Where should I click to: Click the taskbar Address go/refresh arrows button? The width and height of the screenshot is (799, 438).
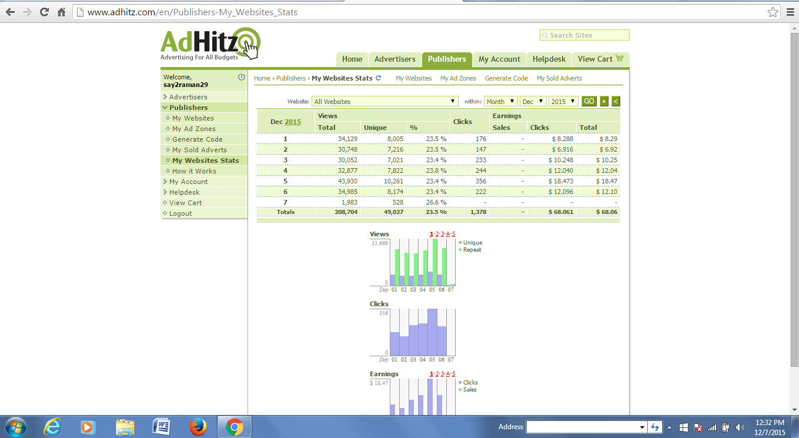[x=655, y=427]
